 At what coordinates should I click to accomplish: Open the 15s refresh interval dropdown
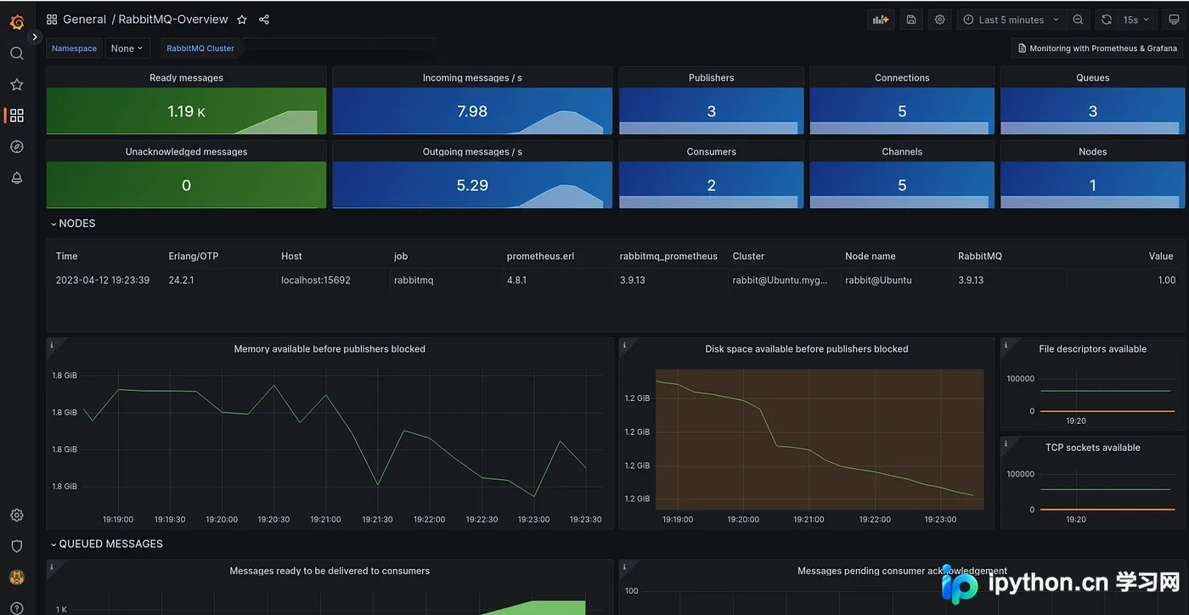pos(1136,20)
